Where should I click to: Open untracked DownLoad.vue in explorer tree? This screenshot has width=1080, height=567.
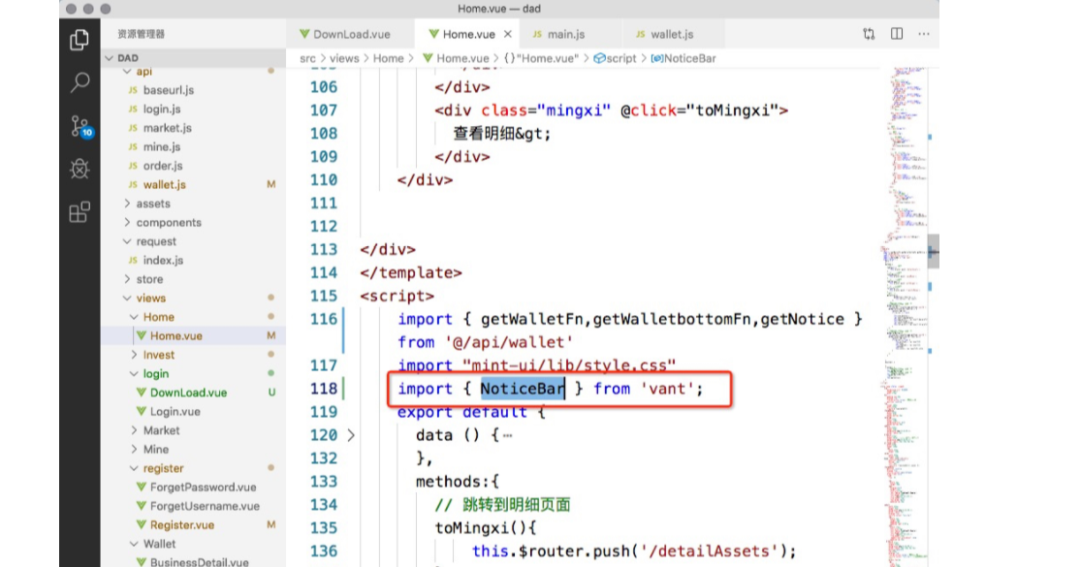tap(193, 393)
